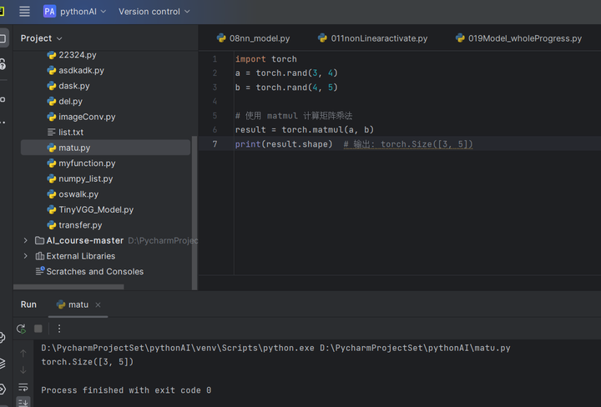
Task: Open the pythonAI project dropdown
Action: coord(83,12)
